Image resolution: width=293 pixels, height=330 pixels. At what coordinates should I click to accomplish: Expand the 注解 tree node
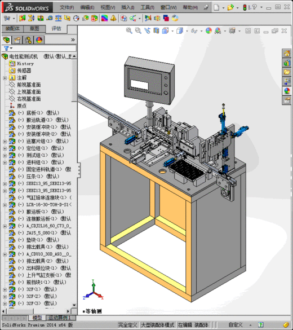(x=5, y=78)
